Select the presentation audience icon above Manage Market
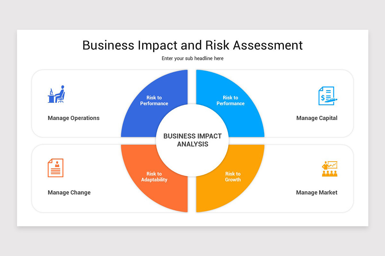The width and height of the screenshot is (385, 256). pos(329,169)
